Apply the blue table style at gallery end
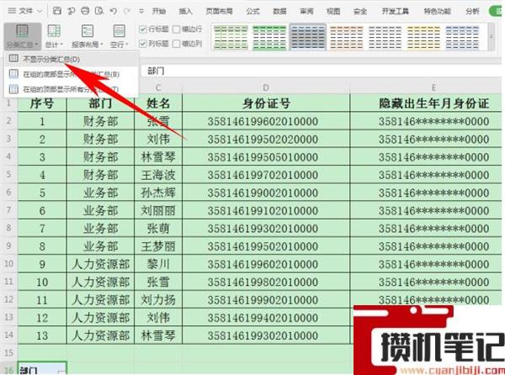 pyautogui.click(x=462, y=38)
